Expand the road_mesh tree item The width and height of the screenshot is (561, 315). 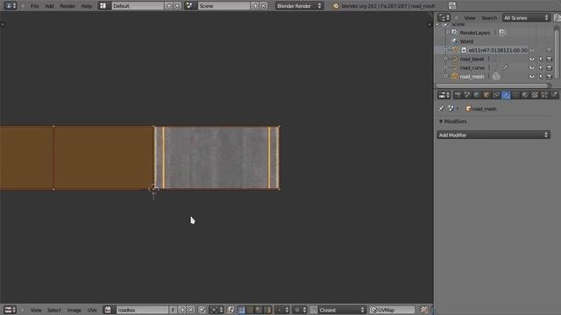[446, 76]
